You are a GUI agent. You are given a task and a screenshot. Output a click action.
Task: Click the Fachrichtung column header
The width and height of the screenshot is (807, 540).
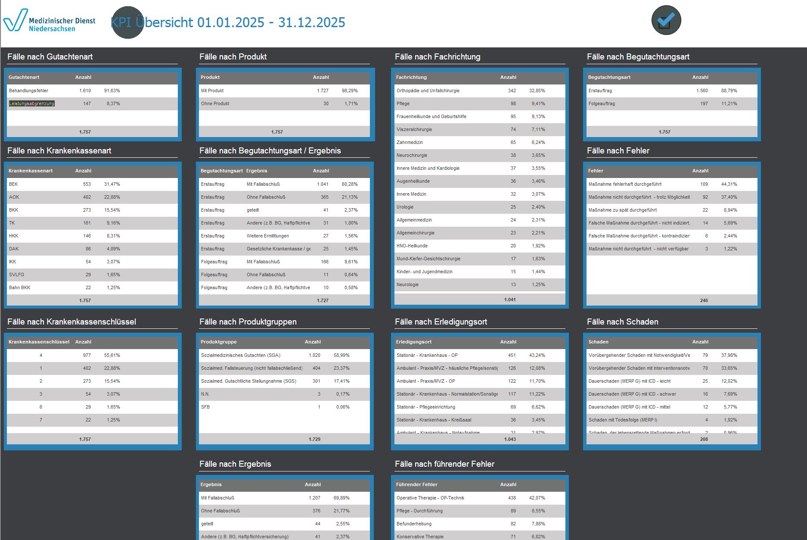[411, 77]
